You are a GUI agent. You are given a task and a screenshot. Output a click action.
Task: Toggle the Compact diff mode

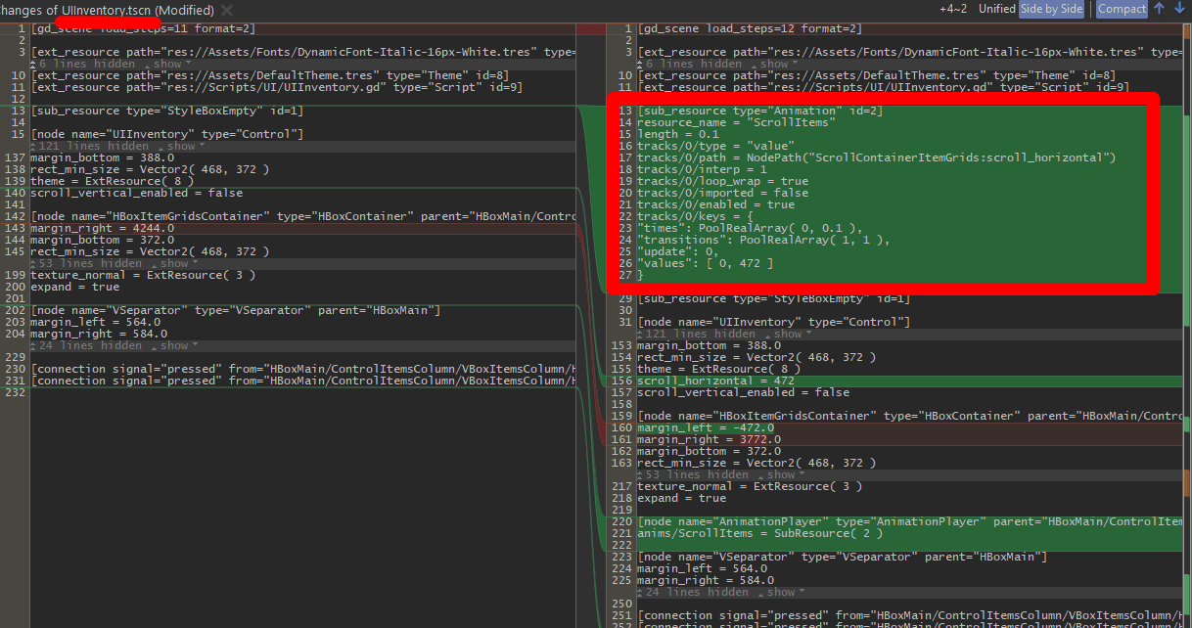pyautogui.click(x=1122, y=9)
